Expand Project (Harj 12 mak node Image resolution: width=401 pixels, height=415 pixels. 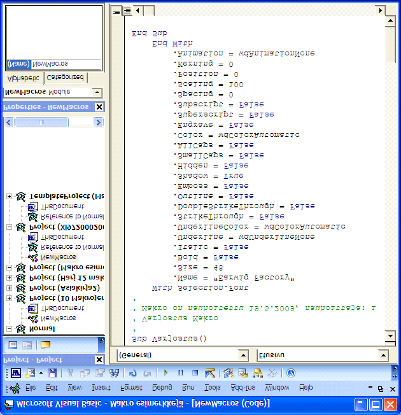coord(9,278)
